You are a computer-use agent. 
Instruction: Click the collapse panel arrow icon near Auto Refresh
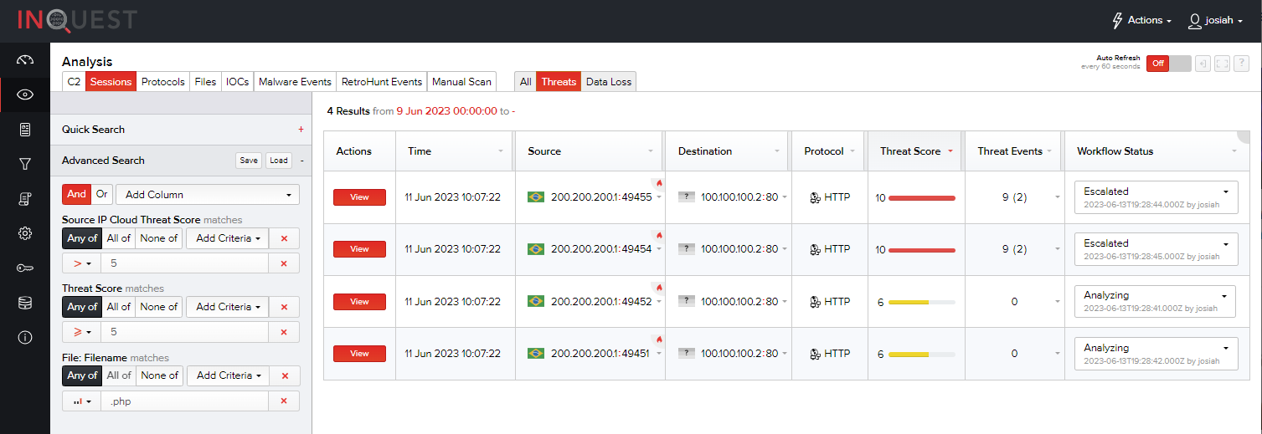(x=1203, y=64)
